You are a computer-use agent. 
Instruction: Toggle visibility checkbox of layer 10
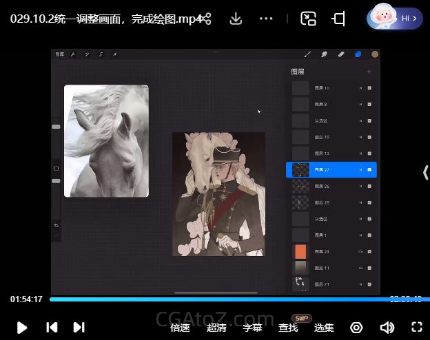tap(369, 88)
